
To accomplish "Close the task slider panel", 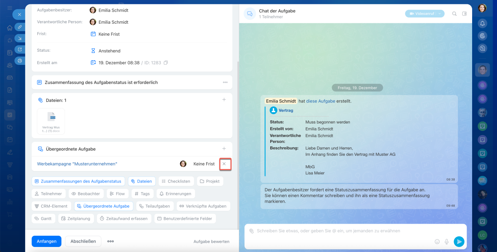I will 19,14.
